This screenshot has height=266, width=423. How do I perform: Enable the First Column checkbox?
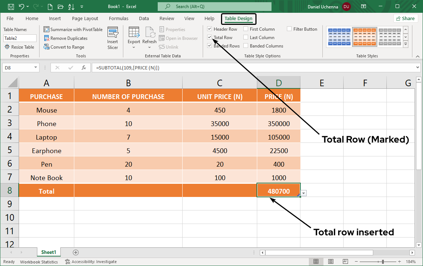tap(246, 29)
